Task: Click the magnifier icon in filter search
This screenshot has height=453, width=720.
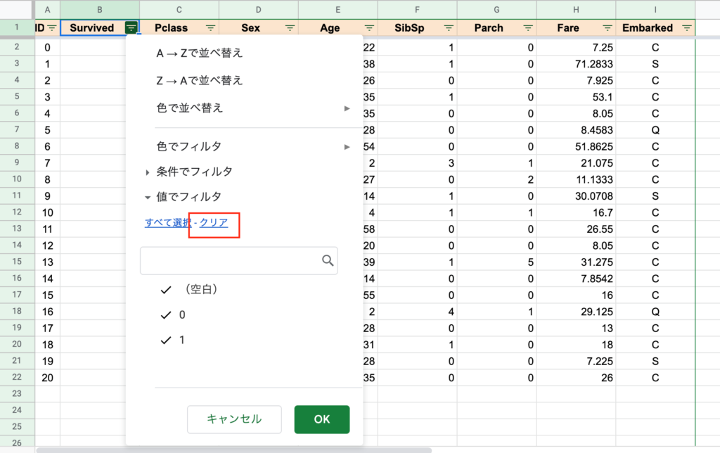Action: [328, 260]
